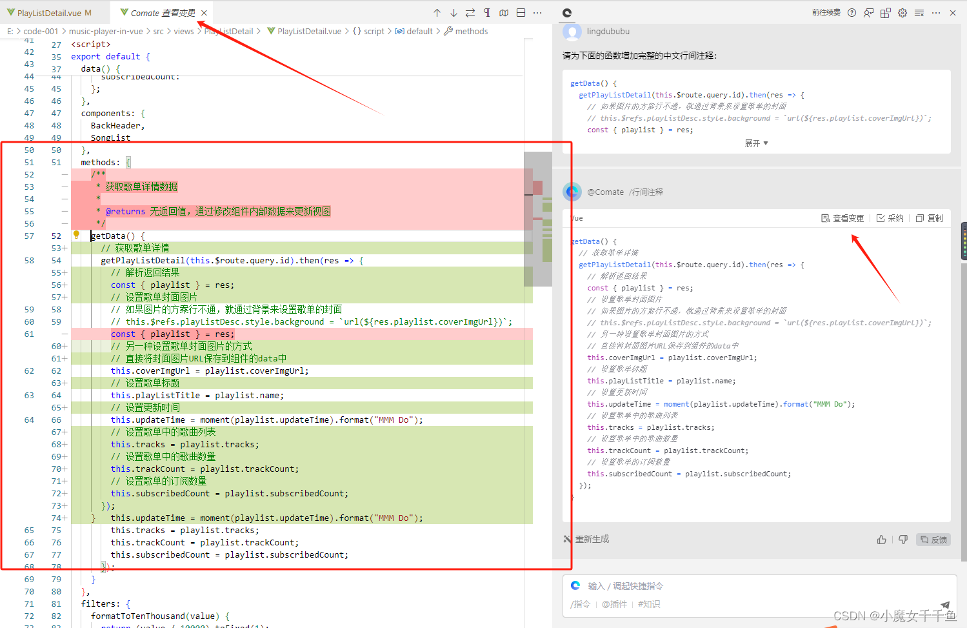Open the map-style icon in the diff toolbar
The image size is (967, 628).
point(504,13)
